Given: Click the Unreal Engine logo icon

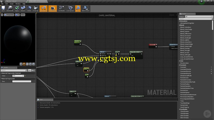Looking at the screenshot, I should coord(2,1).
